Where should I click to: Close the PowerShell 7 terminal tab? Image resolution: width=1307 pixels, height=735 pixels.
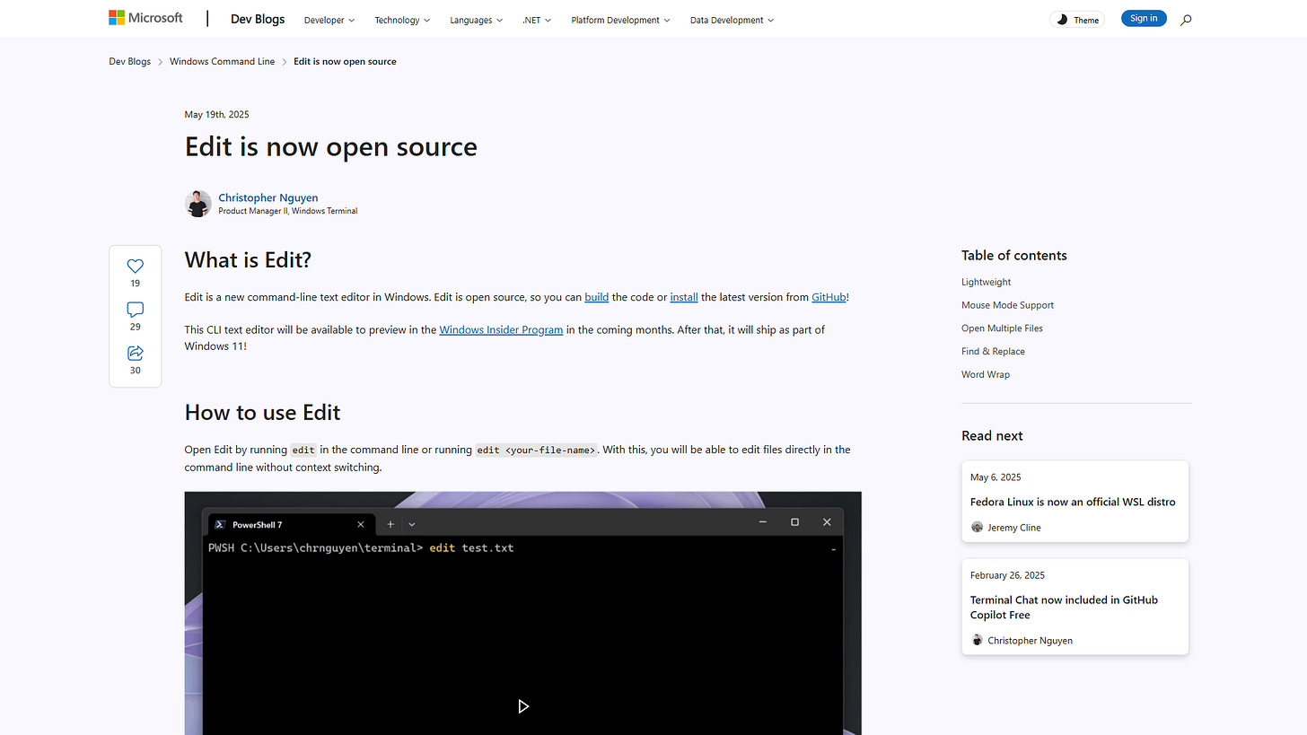(x=361, y=524)
